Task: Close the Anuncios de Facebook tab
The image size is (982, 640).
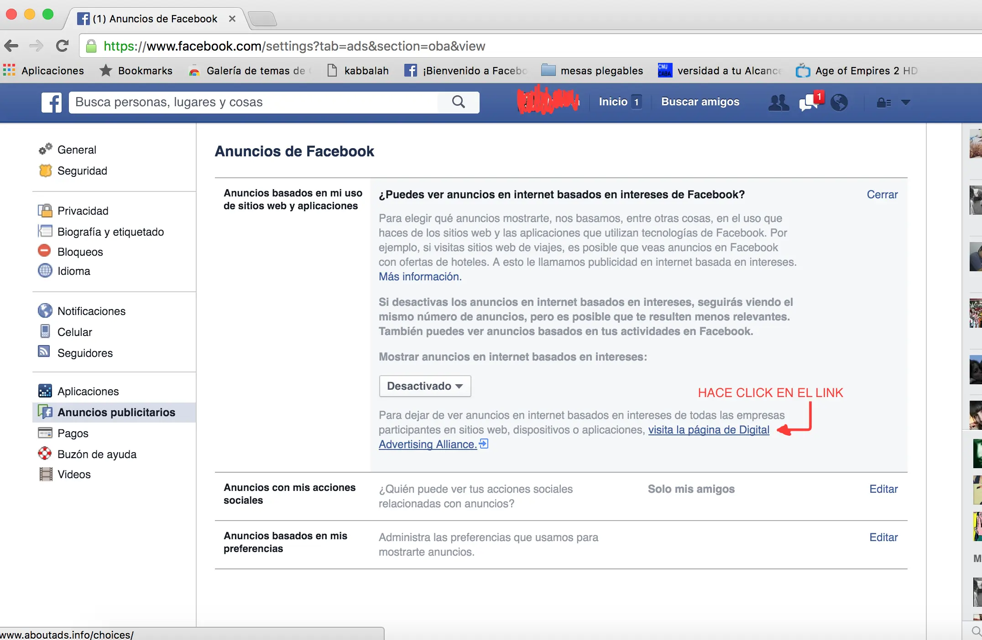Action: [x=232, y=19]
